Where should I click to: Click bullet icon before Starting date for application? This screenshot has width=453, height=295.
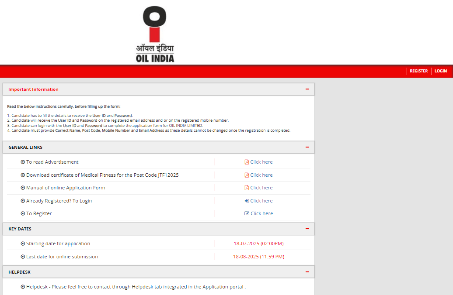[23, 244]
